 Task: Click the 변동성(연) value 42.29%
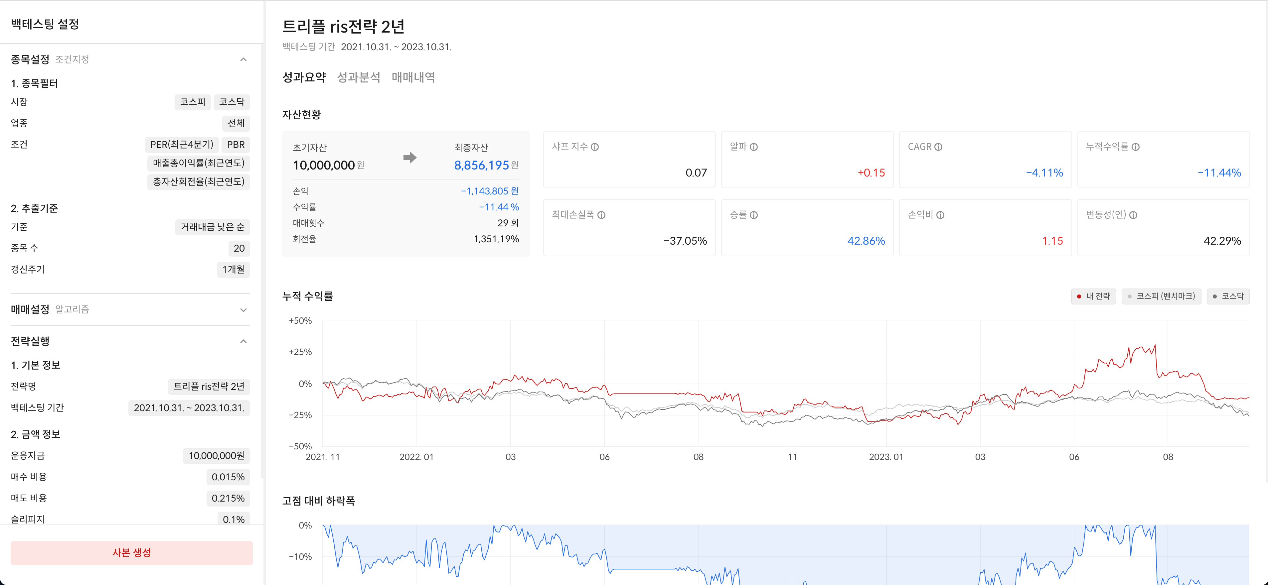tap(1222, 241)
